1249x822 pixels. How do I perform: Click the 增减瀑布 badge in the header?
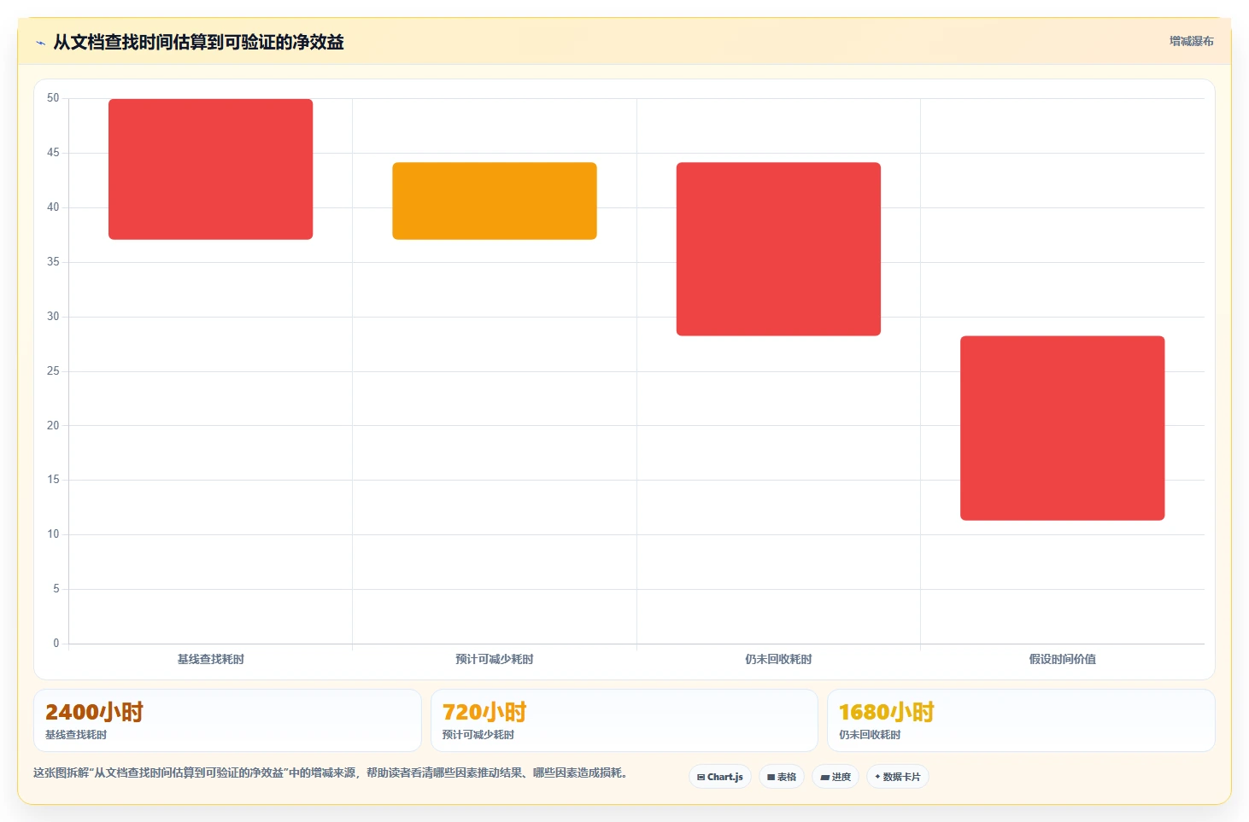[x=1191, y=41]
